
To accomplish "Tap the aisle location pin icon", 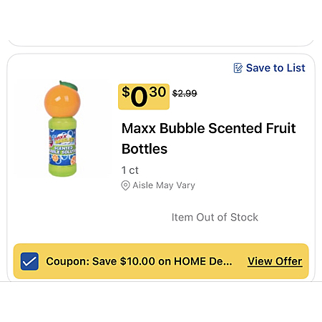I will coord(125,185).
